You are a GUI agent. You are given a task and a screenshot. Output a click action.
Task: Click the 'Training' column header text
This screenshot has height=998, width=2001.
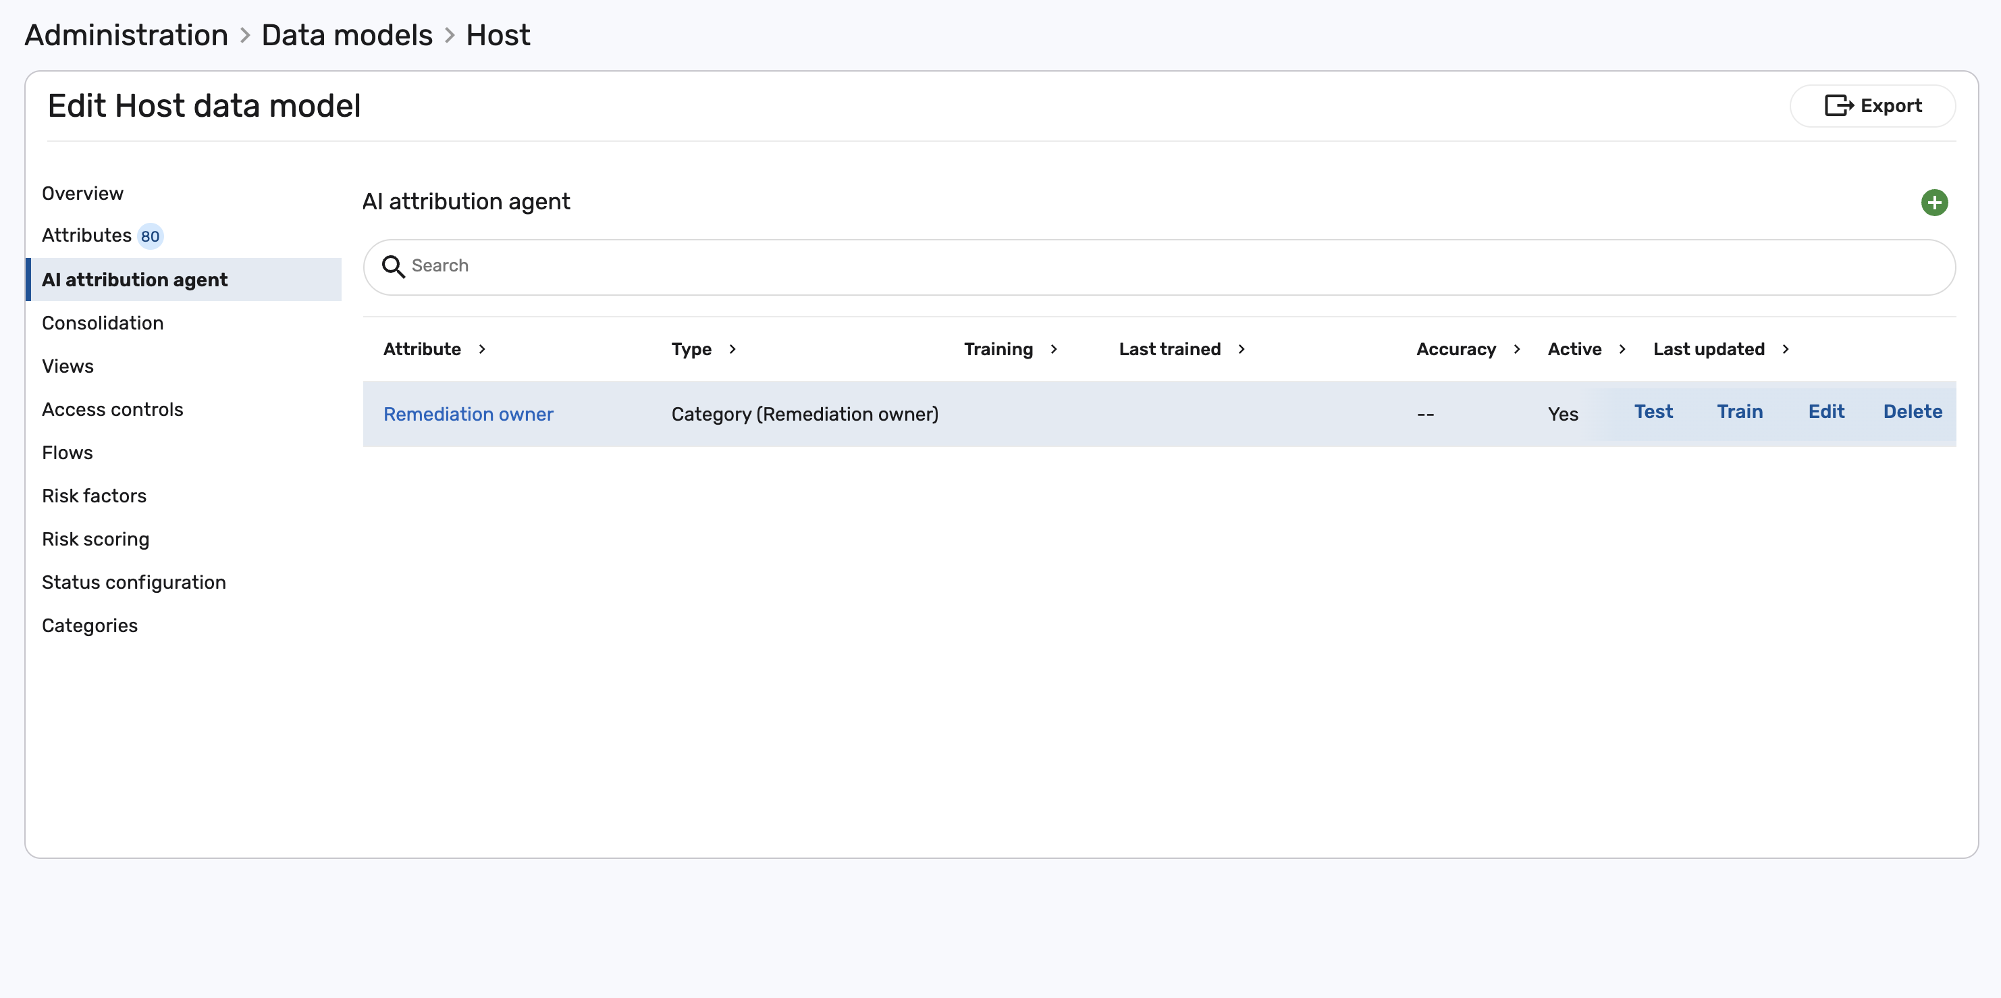[998, 350]
